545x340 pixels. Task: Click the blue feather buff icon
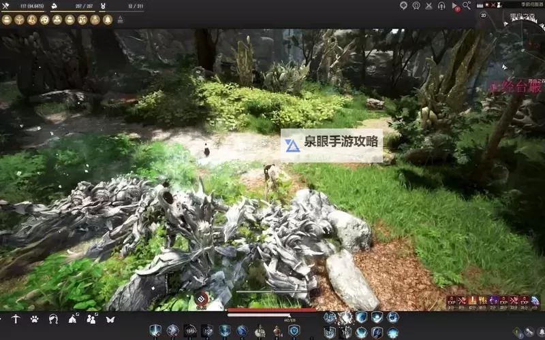click(535, 301)
